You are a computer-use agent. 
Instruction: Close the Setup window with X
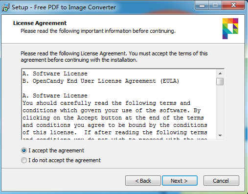click(x=233, y=5)
